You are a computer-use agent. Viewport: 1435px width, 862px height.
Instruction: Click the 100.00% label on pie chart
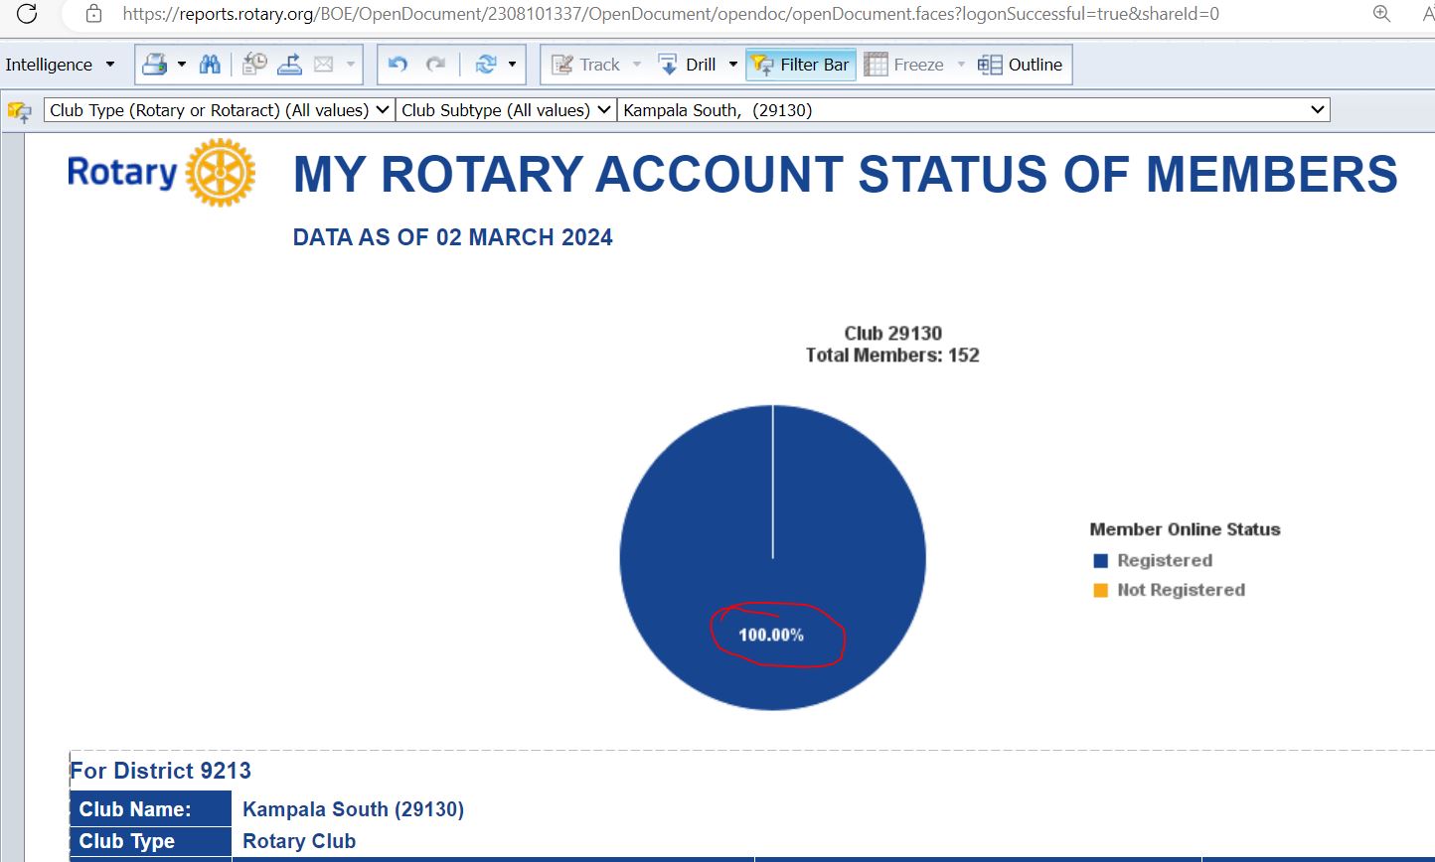pos(771,634)
